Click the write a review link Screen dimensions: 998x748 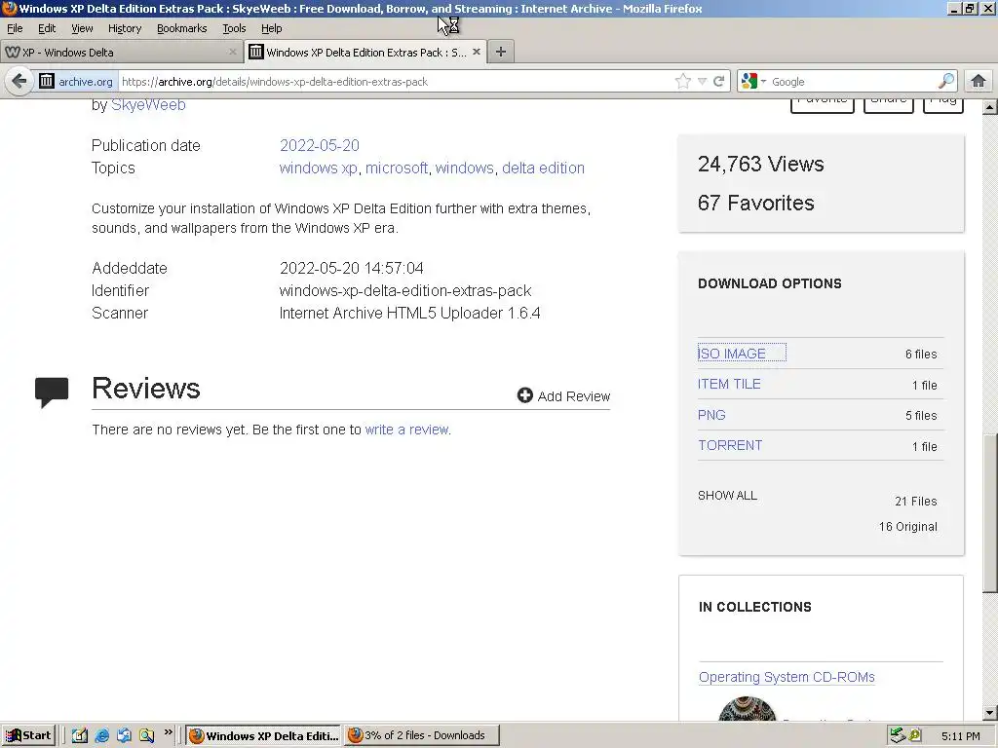pos(406,430)
